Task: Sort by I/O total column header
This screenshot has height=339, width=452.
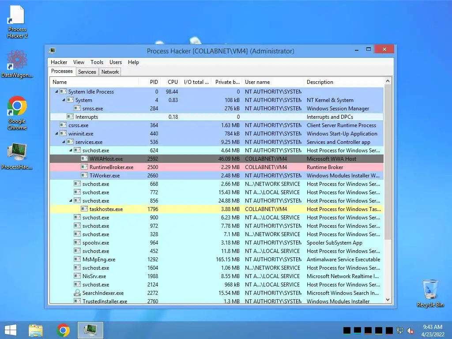Action: 196,82
